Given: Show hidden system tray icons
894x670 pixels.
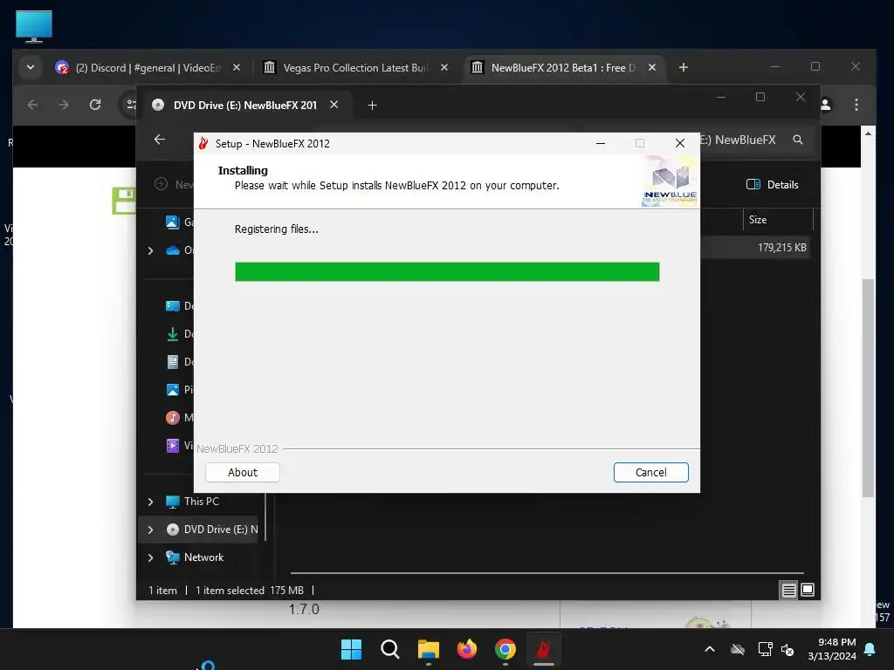Looking at the screenshot, I should tap(710, 649).
